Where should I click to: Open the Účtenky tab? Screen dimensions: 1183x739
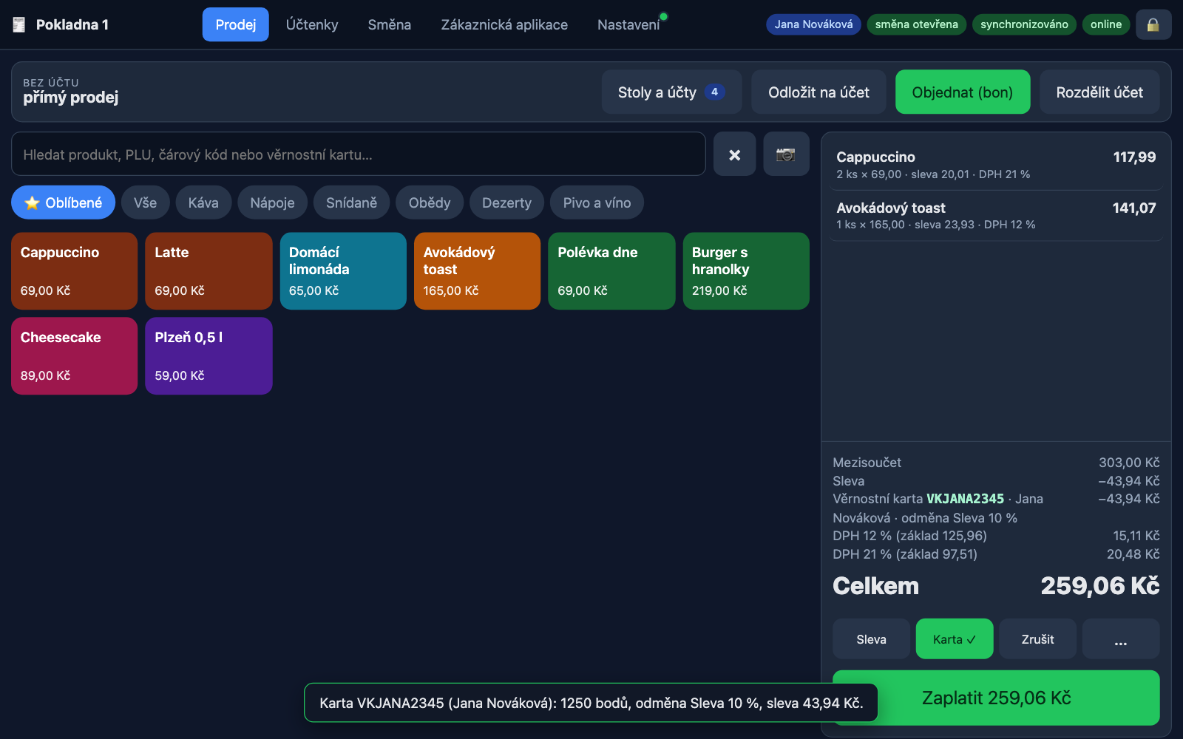[312, 24]
